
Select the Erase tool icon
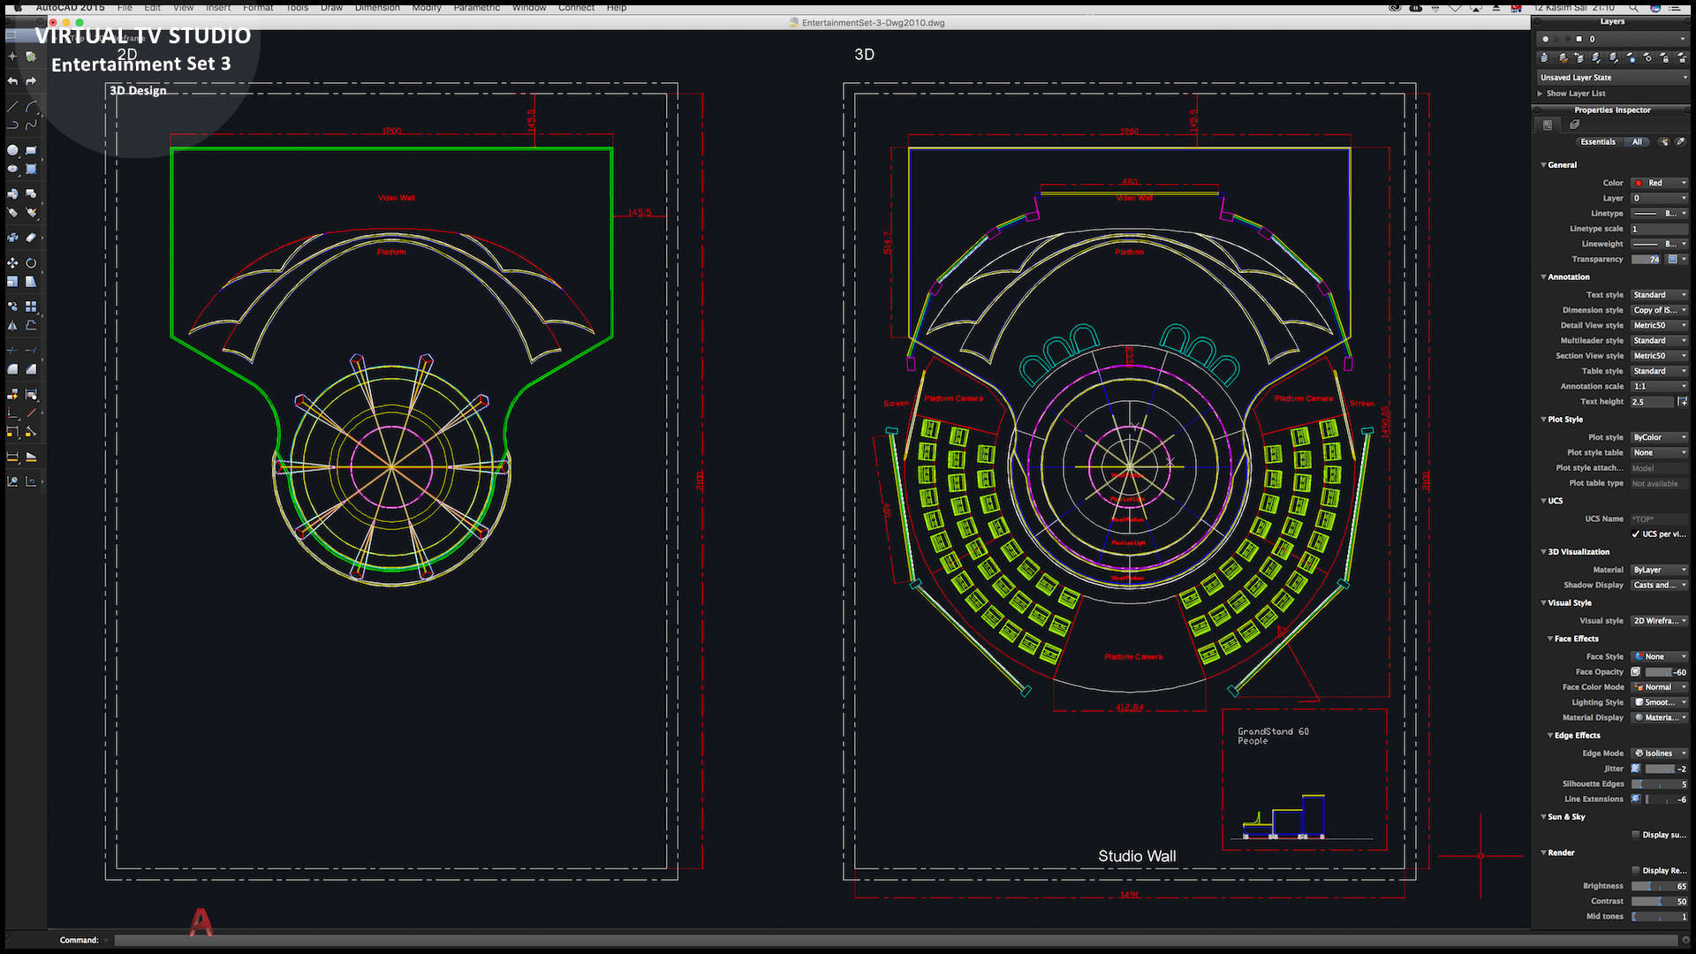[31, 238]
